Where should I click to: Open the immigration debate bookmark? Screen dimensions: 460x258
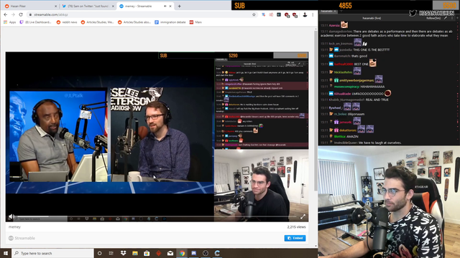[170, 22]
